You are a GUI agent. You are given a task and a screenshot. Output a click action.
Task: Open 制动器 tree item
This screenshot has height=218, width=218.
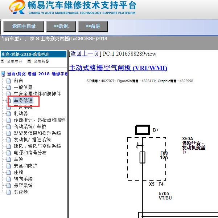click(x=21, y=113)
